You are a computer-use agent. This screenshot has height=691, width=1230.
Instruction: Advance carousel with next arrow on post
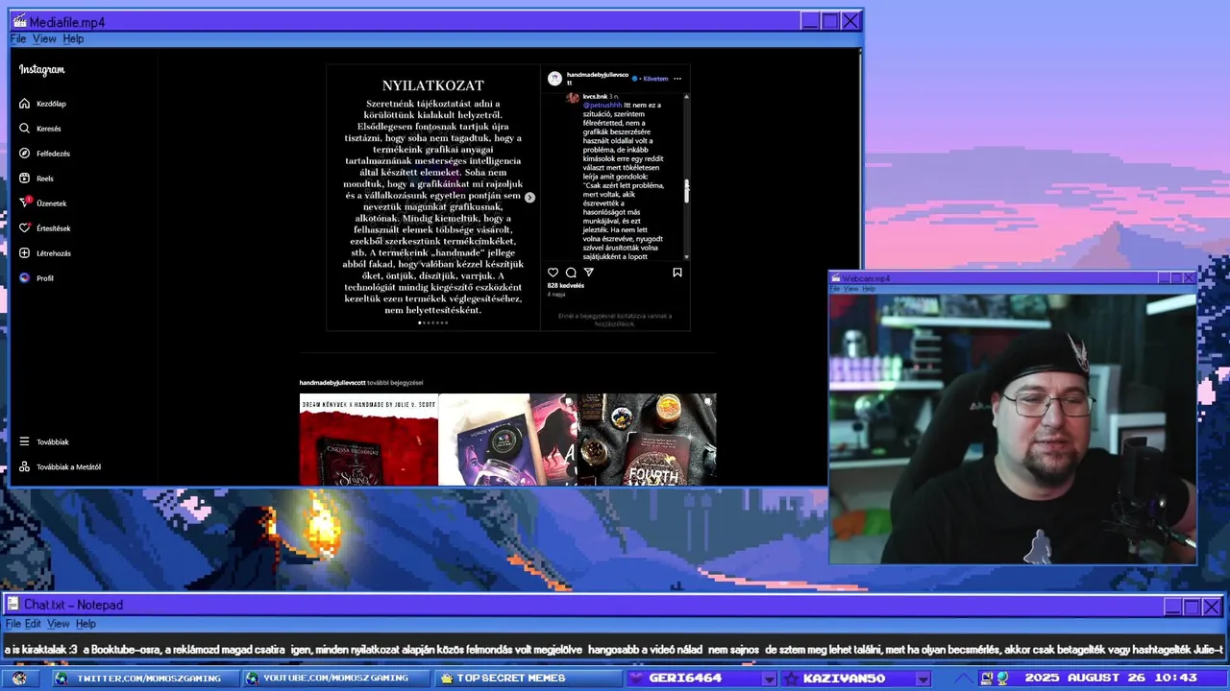(529, 197)
